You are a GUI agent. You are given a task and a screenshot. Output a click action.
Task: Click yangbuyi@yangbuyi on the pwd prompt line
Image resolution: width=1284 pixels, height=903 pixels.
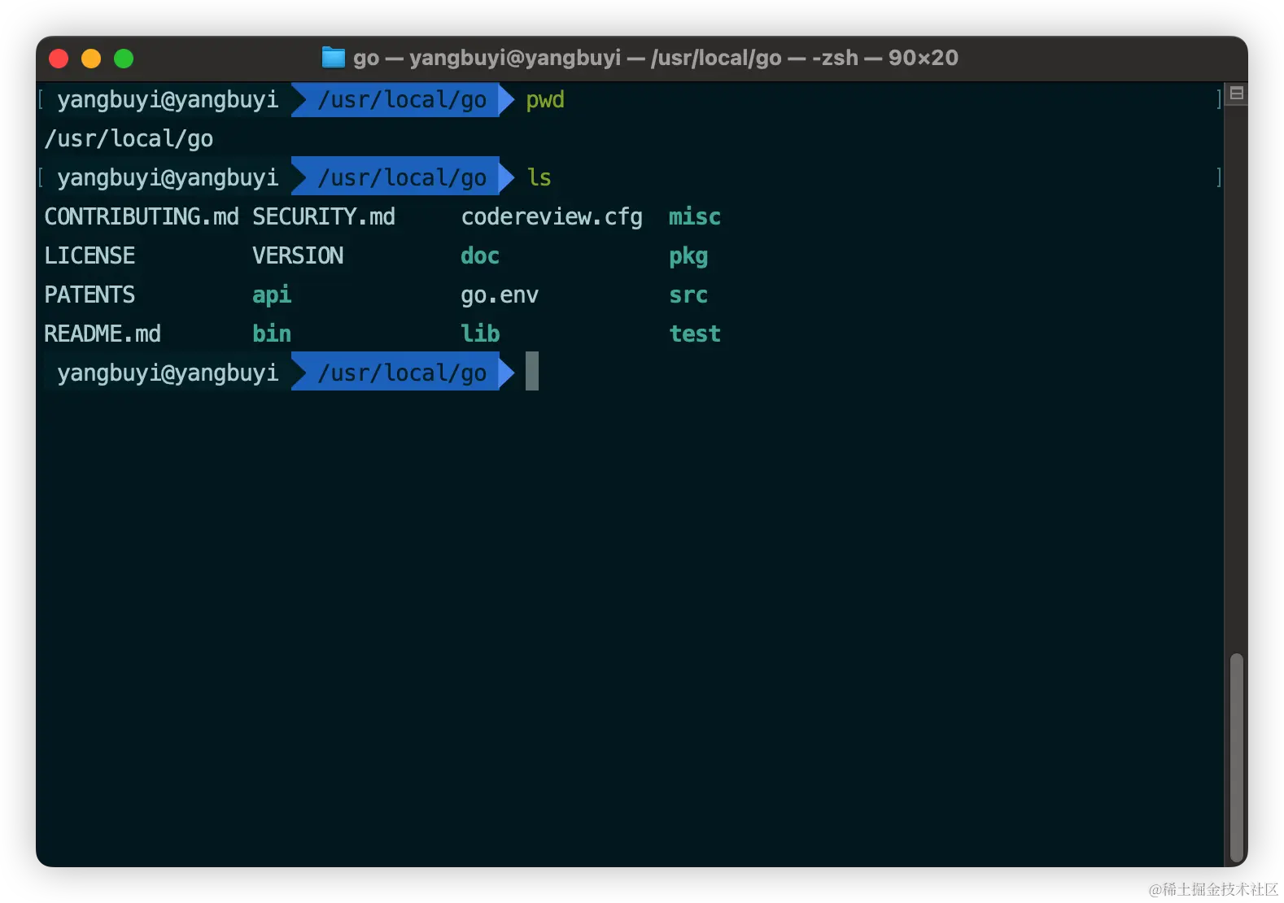click(168, 100)
